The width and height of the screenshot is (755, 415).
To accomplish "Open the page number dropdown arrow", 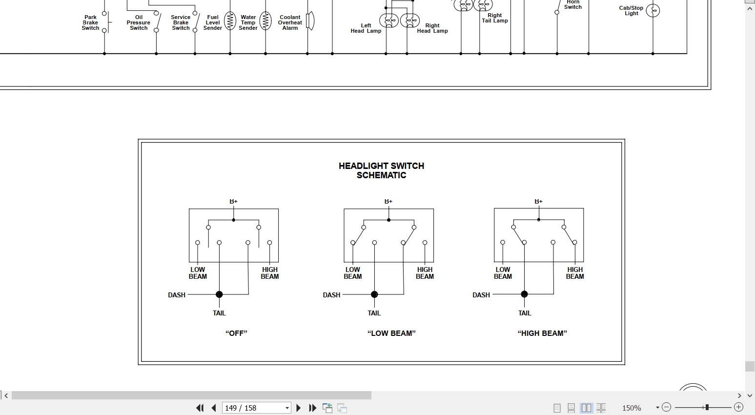I will [287, 408].
